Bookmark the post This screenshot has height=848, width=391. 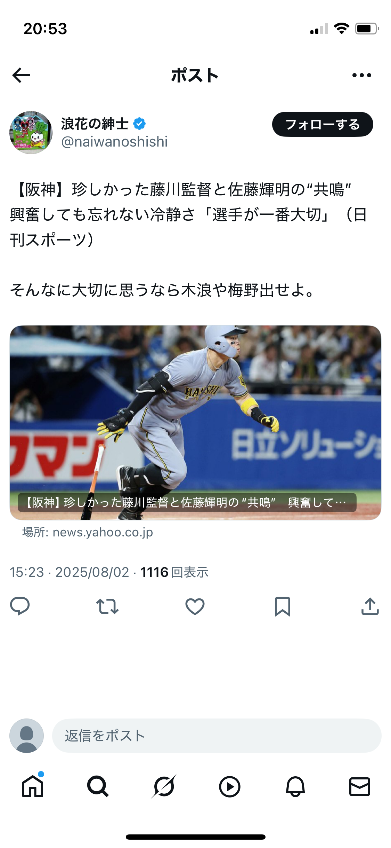[283, 606]
